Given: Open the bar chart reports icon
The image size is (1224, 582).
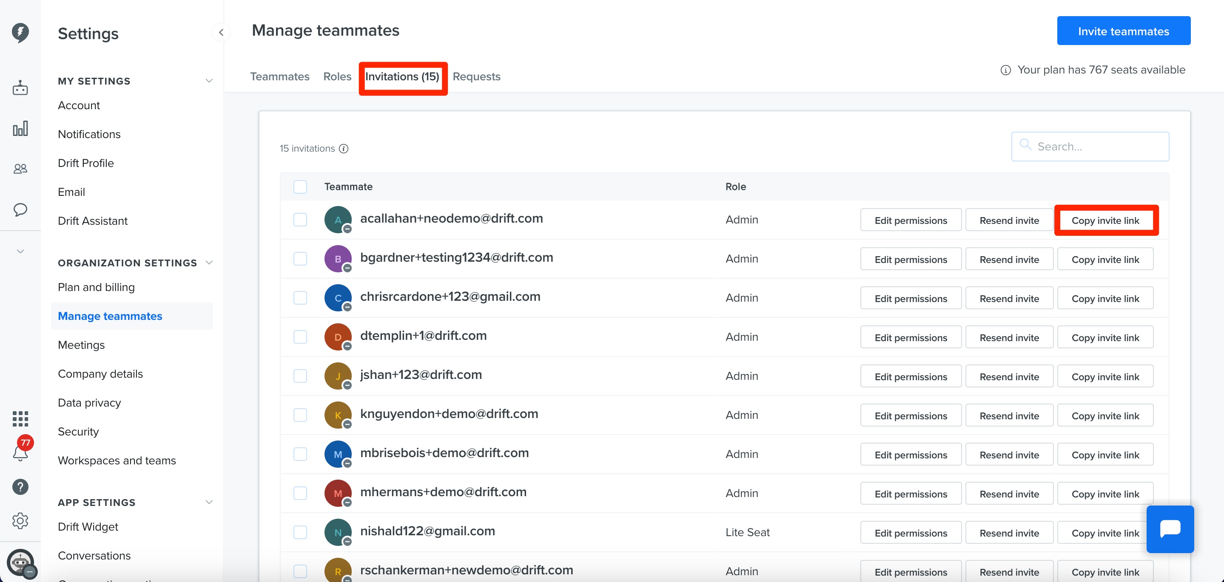Looking at the screenshot, I should tap(20, 128).
